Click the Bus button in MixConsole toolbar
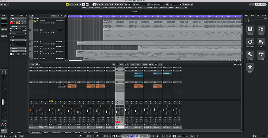Image resolution: width=268 pixels, height=138 pixels. [x=132, y=64]
